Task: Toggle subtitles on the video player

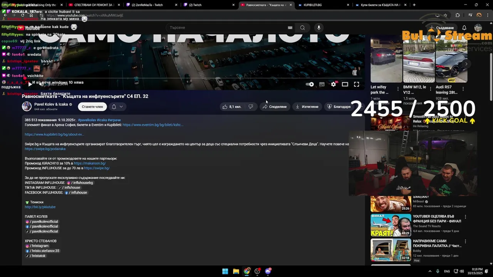Action: (322, 84)
